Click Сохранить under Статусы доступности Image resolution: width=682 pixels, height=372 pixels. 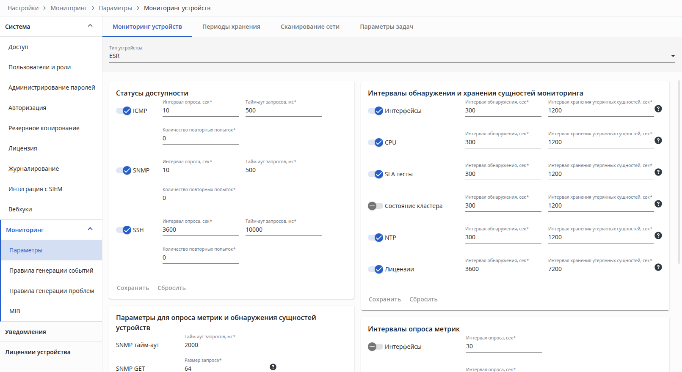133,288
